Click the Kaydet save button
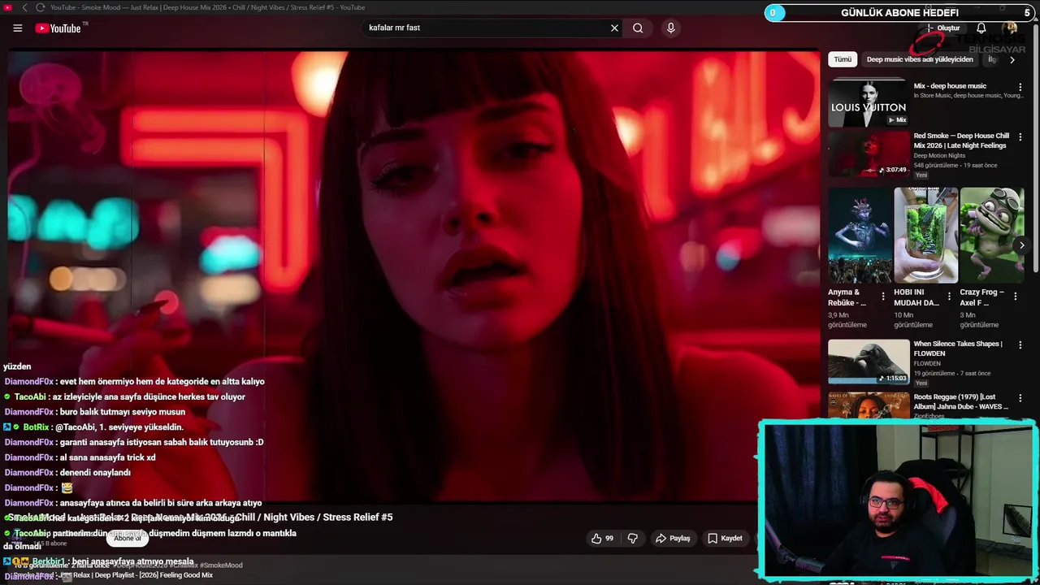The width and height of the screenshot is (1040, 585). 725,538
